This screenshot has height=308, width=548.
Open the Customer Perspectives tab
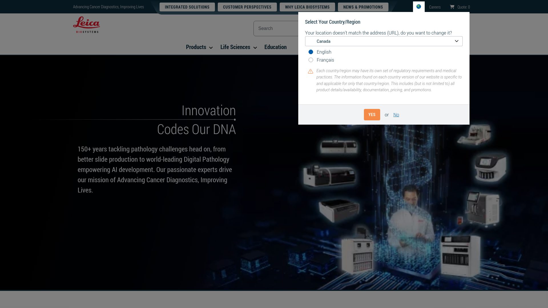(247, 7)
